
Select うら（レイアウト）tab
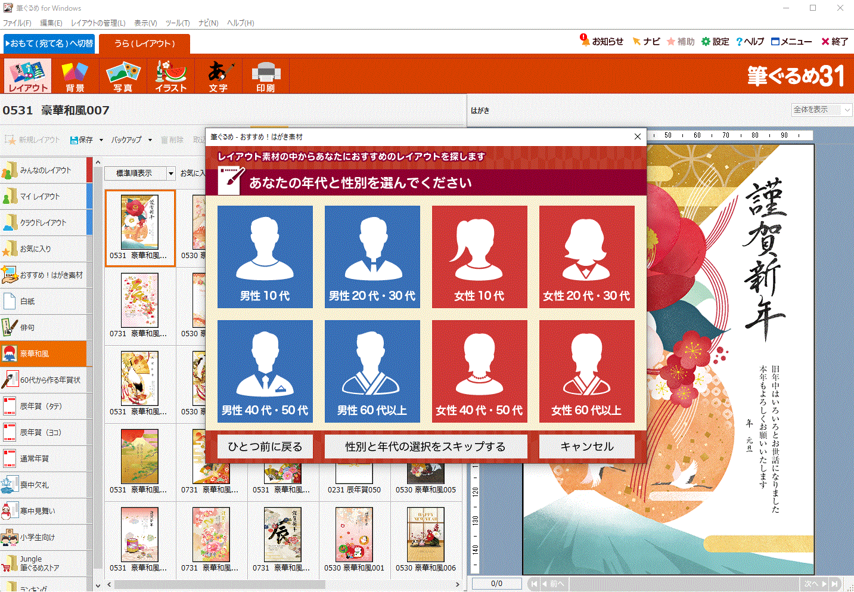click(x=144, y=44)
